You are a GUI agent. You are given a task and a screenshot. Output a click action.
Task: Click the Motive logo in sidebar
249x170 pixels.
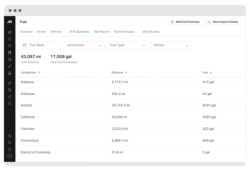coord(9,22)
